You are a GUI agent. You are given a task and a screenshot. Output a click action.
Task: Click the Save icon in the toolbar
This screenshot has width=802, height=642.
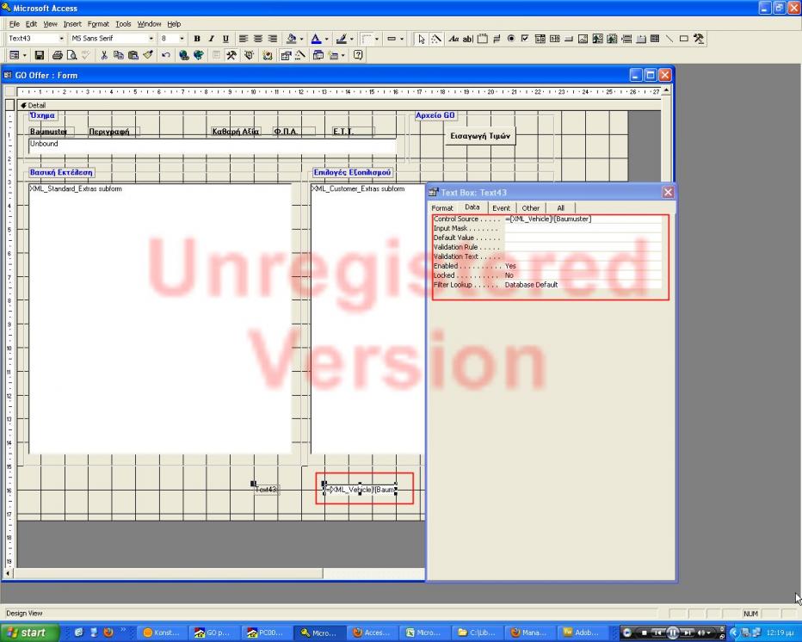40,55
